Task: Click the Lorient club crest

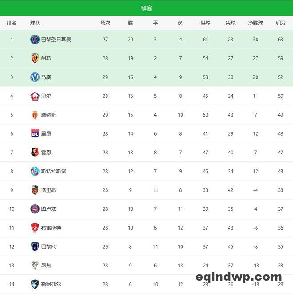Action: pos(35,190)
